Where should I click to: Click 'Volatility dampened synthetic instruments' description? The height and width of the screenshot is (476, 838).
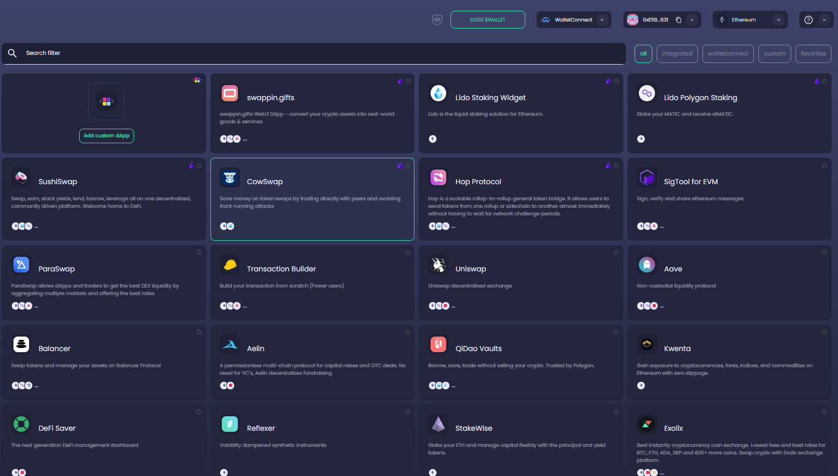pos(273,445)
